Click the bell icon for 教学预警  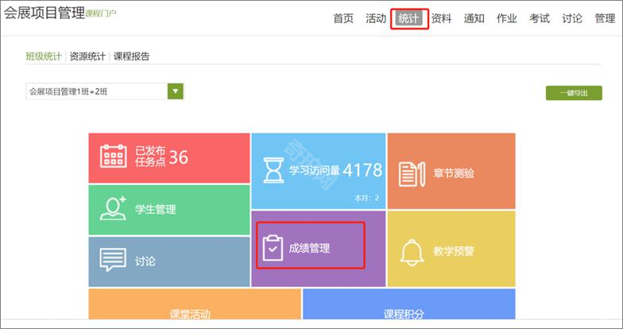pos(411,250)
